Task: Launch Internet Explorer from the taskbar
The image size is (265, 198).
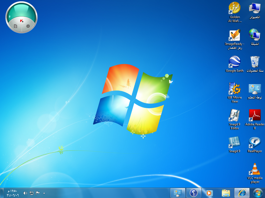Action: pyautogui.click(x=242, y=193)
